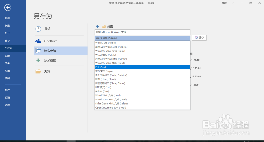This screenshot has height=142, width=264.
Task: Select 启用宏的 Word 文档 (*.docm)
Action: pyautogui.click(x=143, y=47)
